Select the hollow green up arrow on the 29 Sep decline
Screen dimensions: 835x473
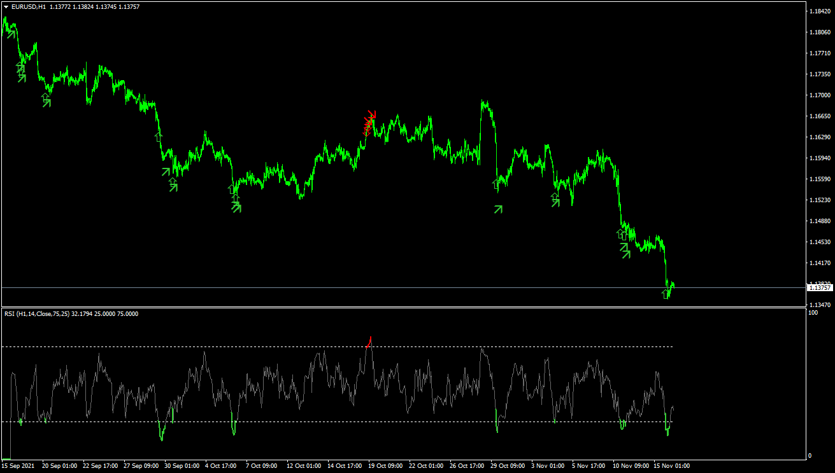click(159, 136)
